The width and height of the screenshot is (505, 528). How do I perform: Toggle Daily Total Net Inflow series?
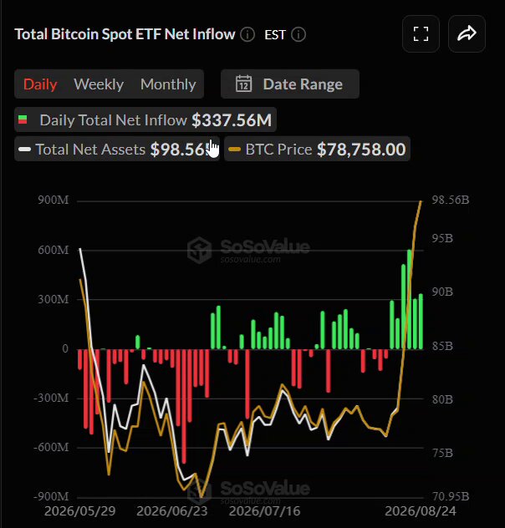pyautogui.click(x=145, y=119)
